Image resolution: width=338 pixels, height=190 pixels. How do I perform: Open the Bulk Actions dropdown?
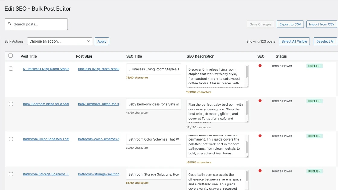coord(59,41)
